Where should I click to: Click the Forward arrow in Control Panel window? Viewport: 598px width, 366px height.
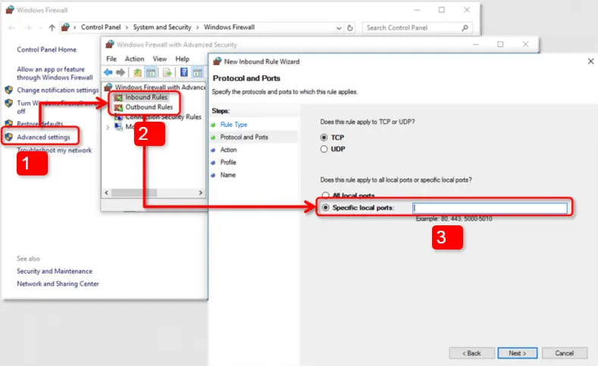pyautogui.click(x=27, y=27)
